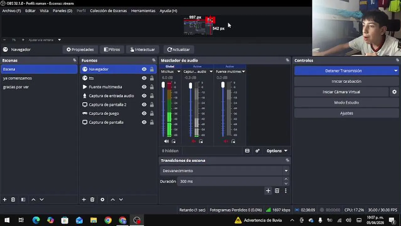Move source down in Fuentes panel
This screenshot has width=401, height=226.
121,200
